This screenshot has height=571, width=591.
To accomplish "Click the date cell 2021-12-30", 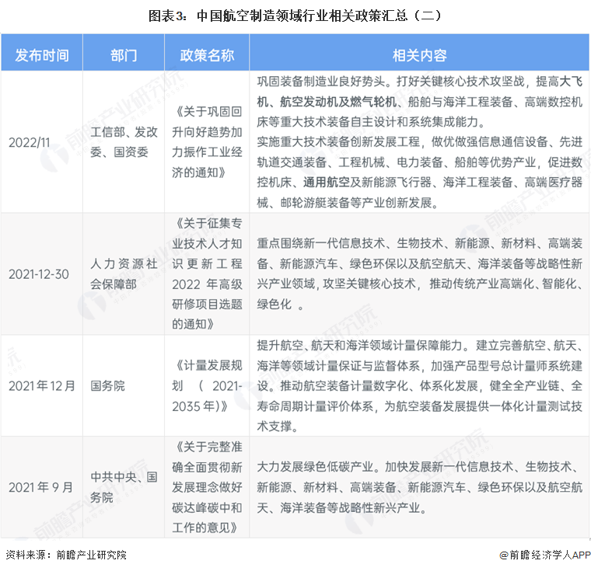I will 39,274.
